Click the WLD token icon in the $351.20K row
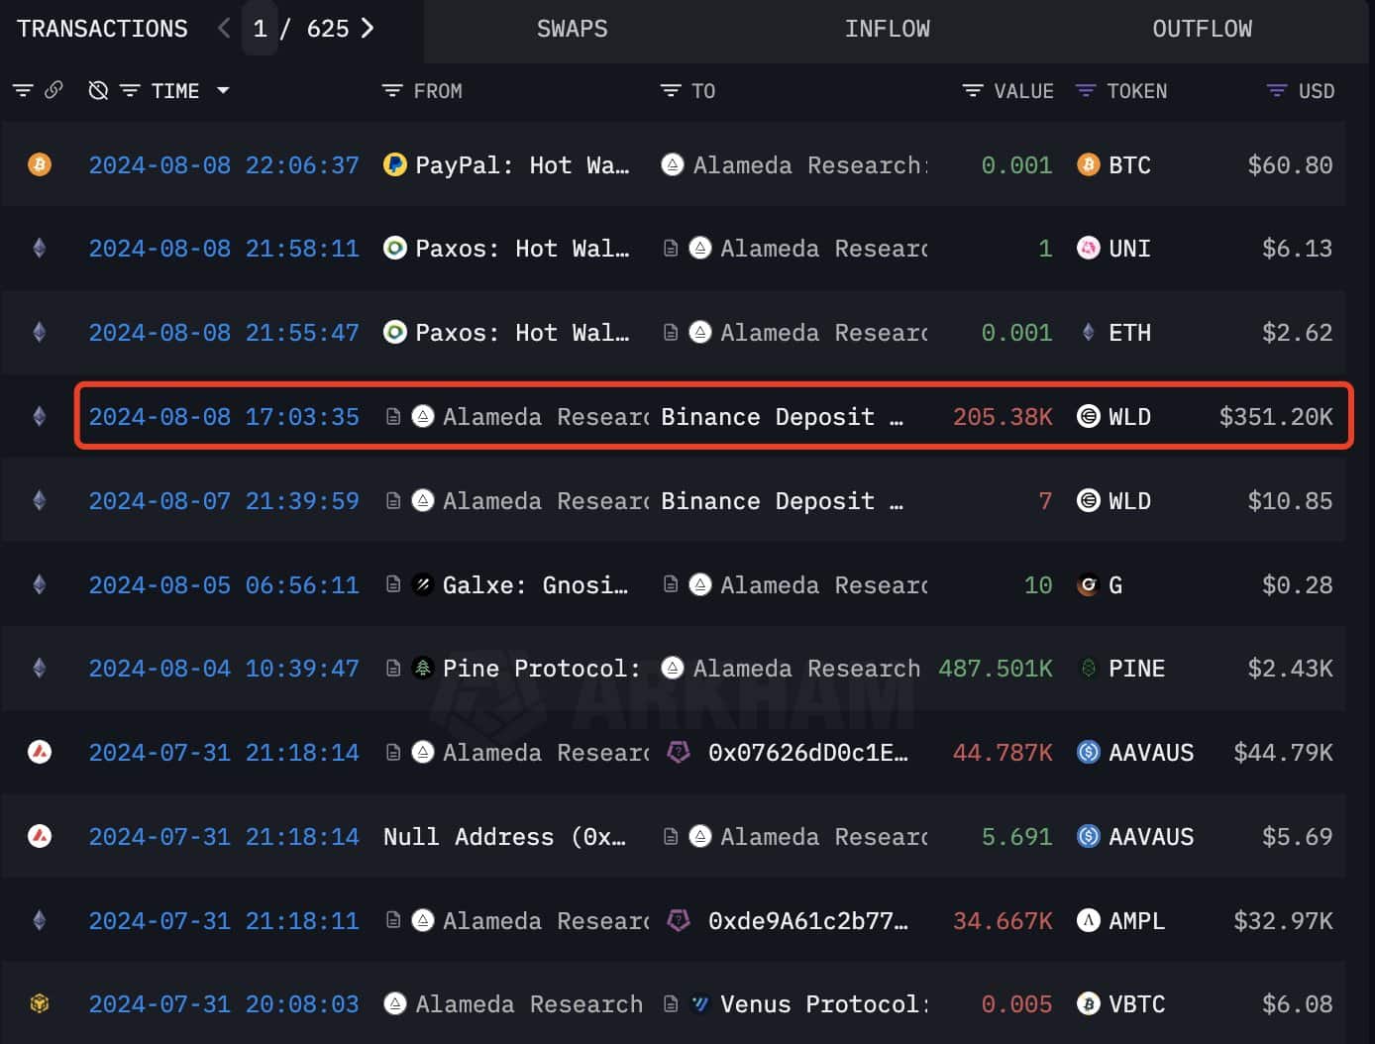The width and height of the screenshot is (1375, 1044). coord(1088,416)
